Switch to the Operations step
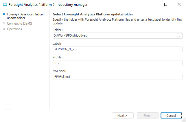 (14, 29)
